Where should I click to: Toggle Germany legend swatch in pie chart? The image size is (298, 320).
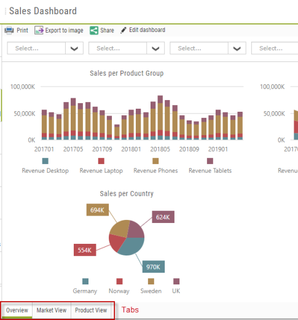click(x=85, y=281)
